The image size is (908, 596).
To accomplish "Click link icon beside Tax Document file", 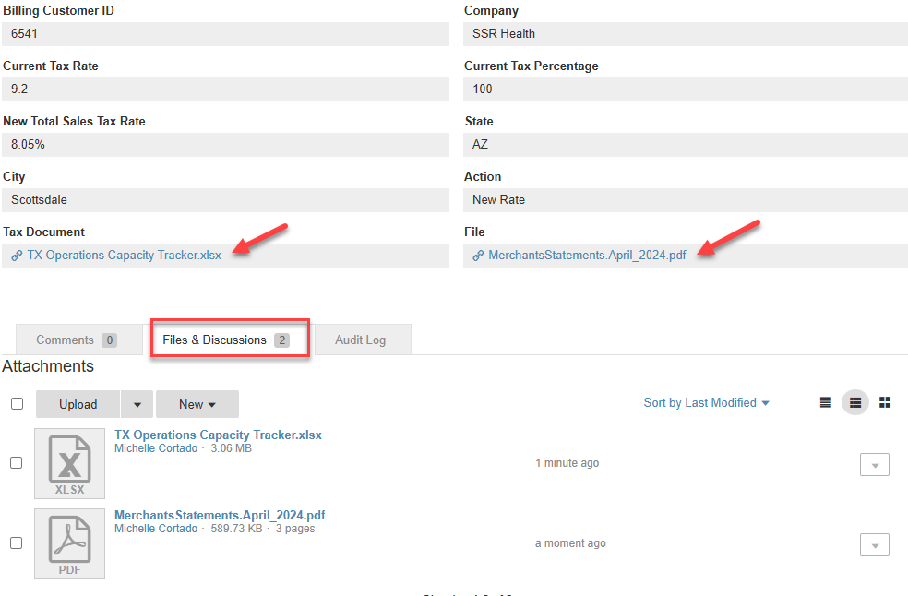I will tap(17, 256).
